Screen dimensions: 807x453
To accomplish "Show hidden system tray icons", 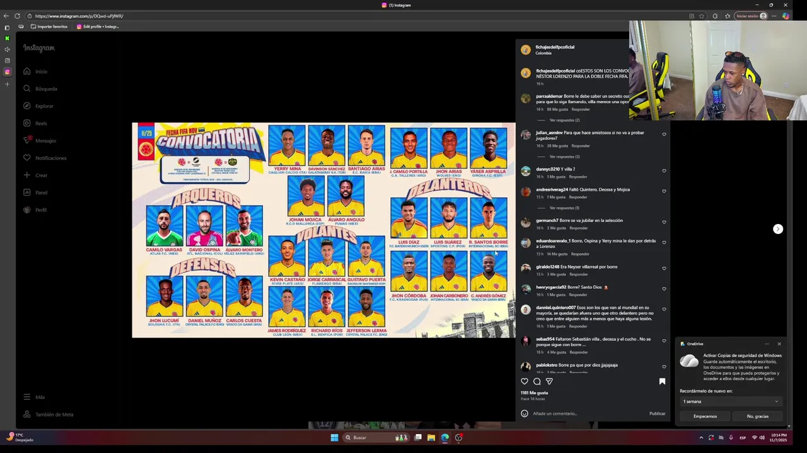I will pos(701,438).
